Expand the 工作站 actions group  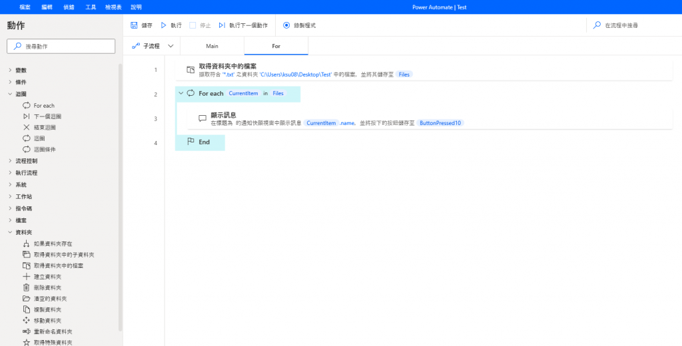[10, 196]
